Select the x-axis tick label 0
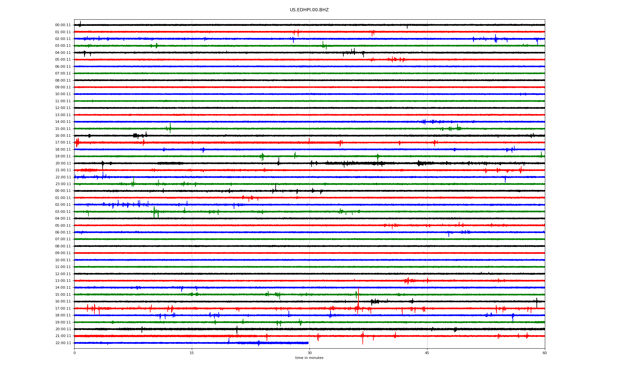This screenshot has width=619, height=387. [74, 353]
